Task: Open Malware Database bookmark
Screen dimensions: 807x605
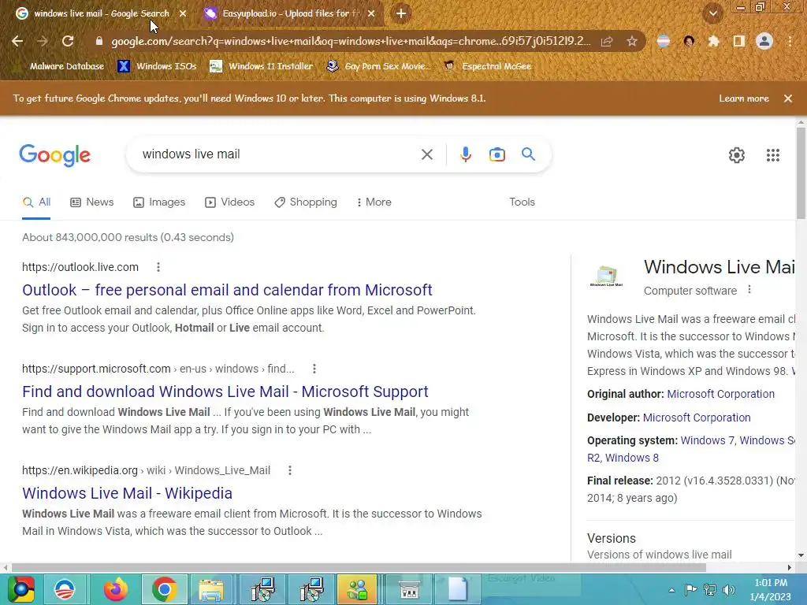Action: [x=60, y=66]
